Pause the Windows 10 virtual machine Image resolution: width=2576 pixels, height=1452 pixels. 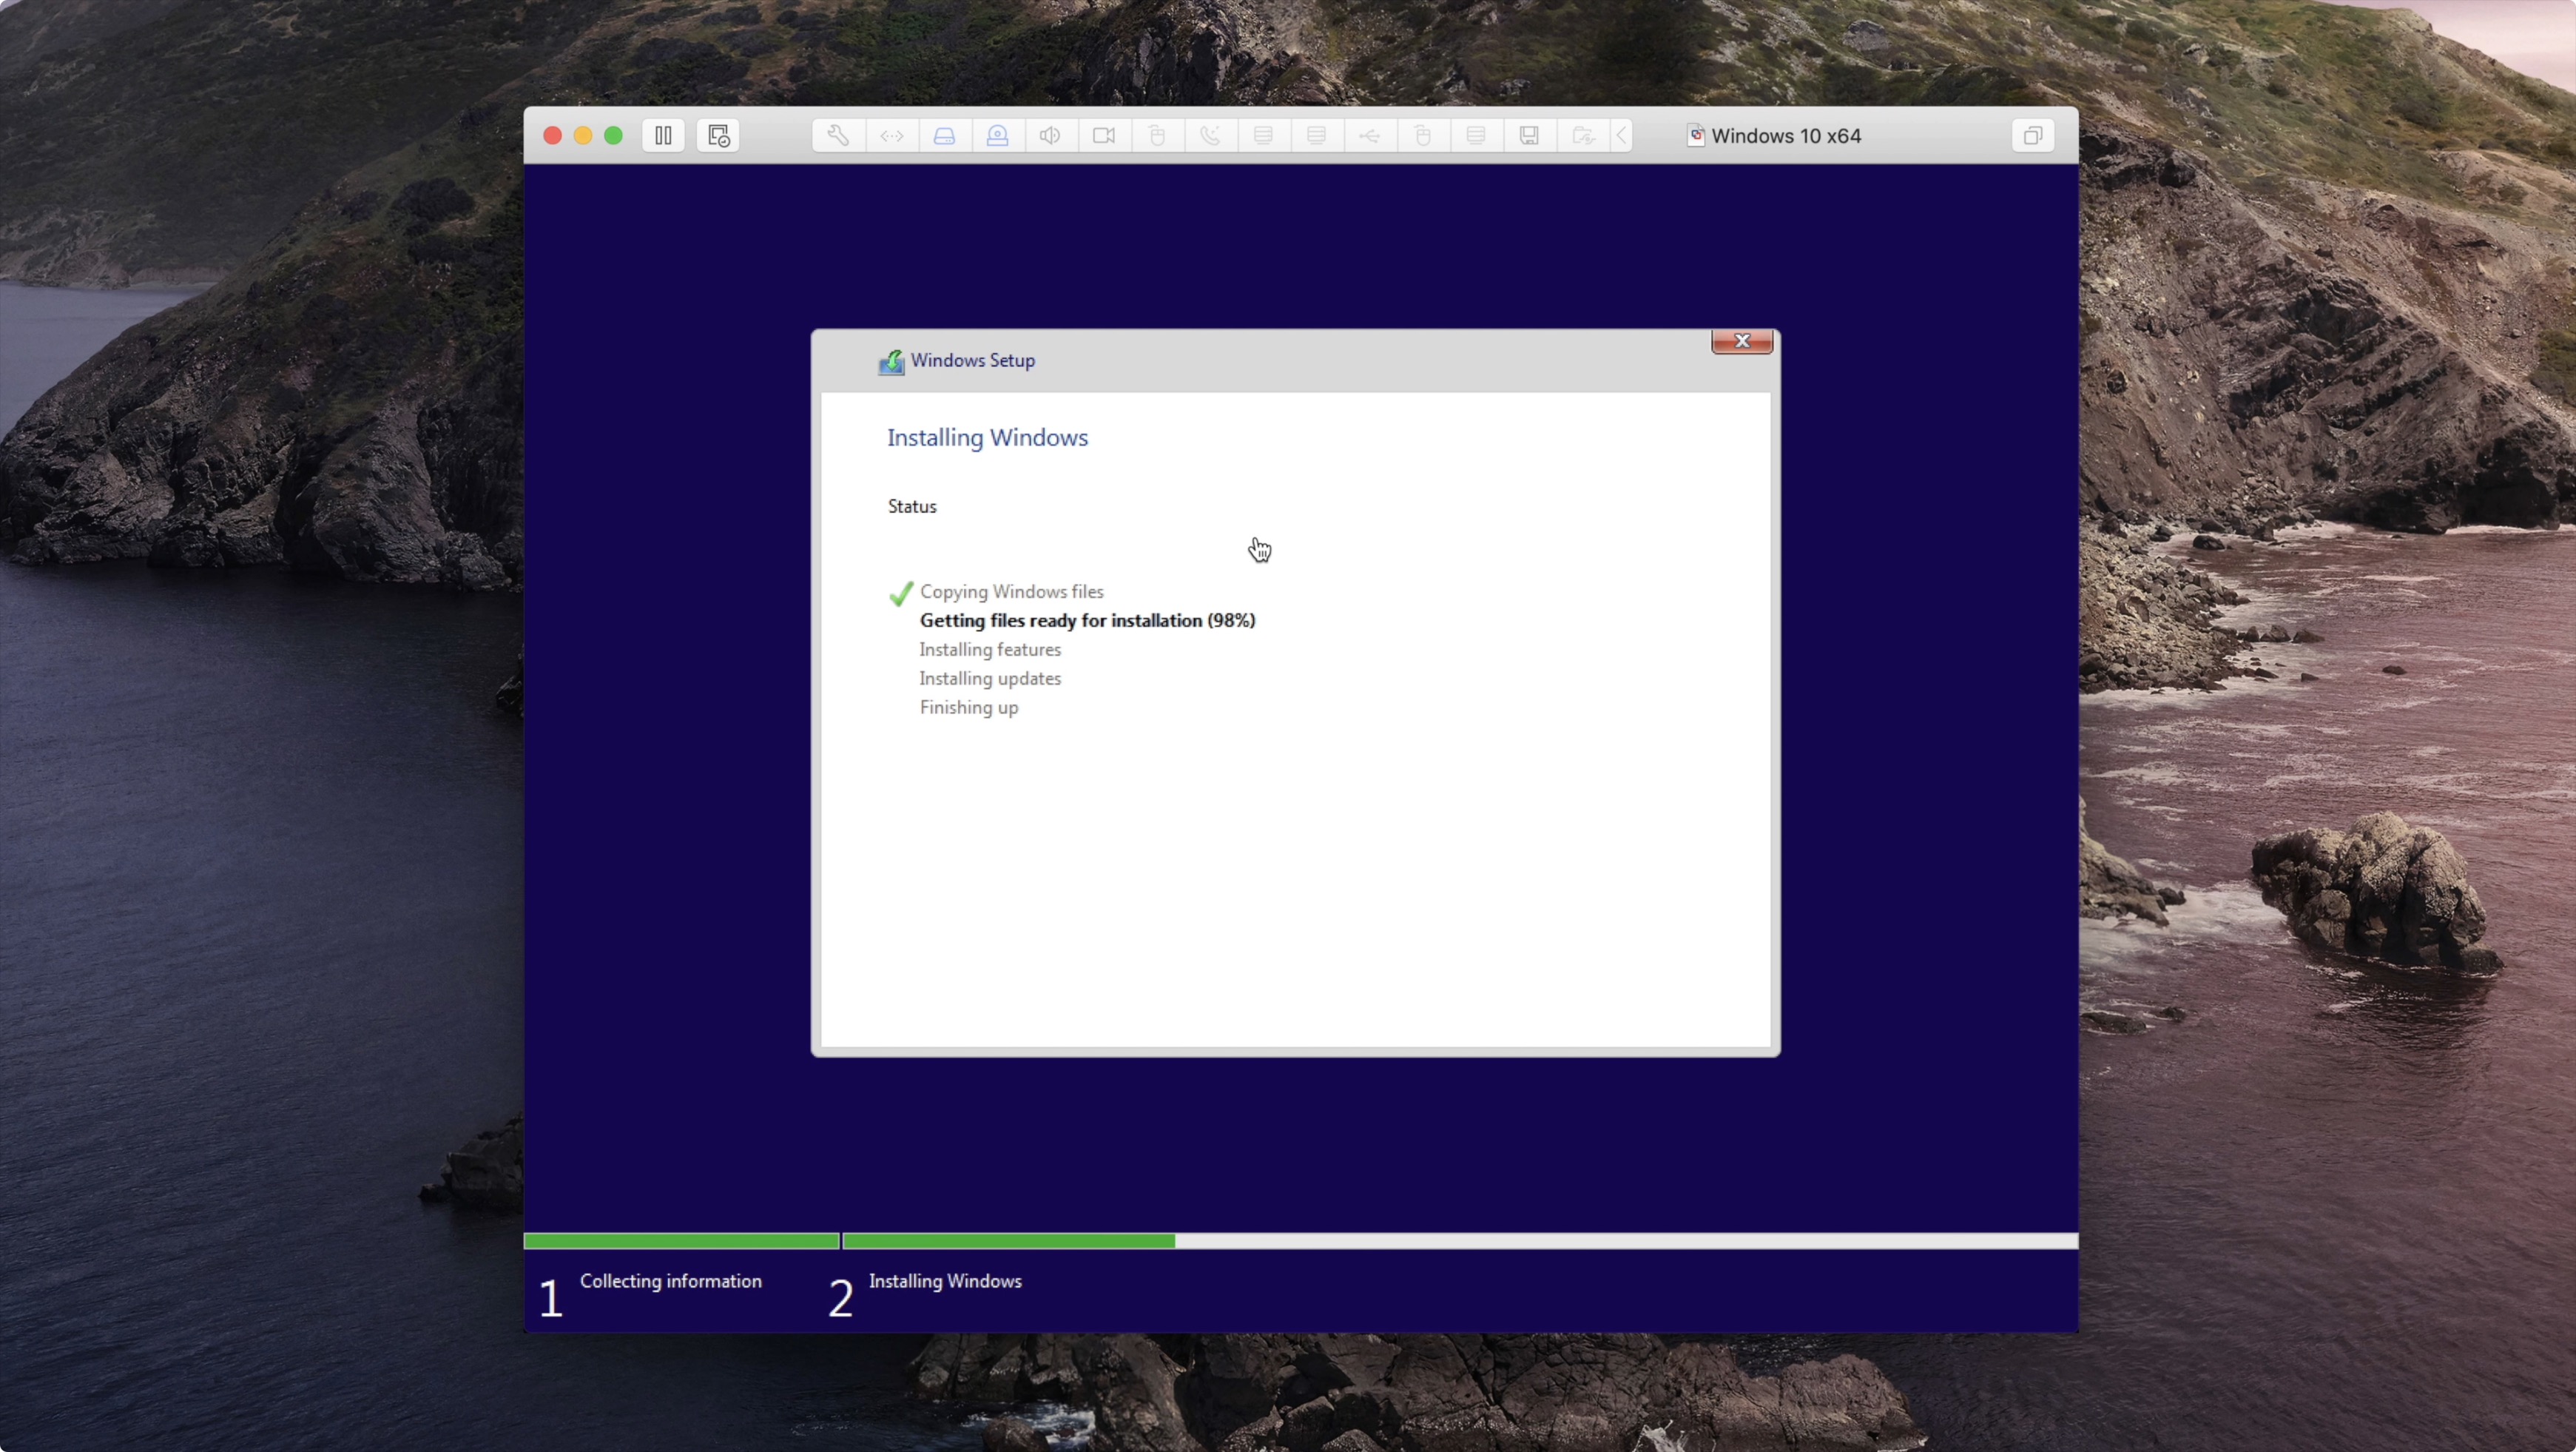pyautogui.click(x=663, y=135)
